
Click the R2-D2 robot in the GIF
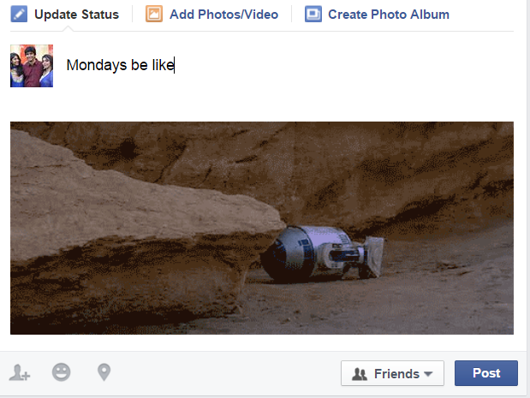(323, 253)
